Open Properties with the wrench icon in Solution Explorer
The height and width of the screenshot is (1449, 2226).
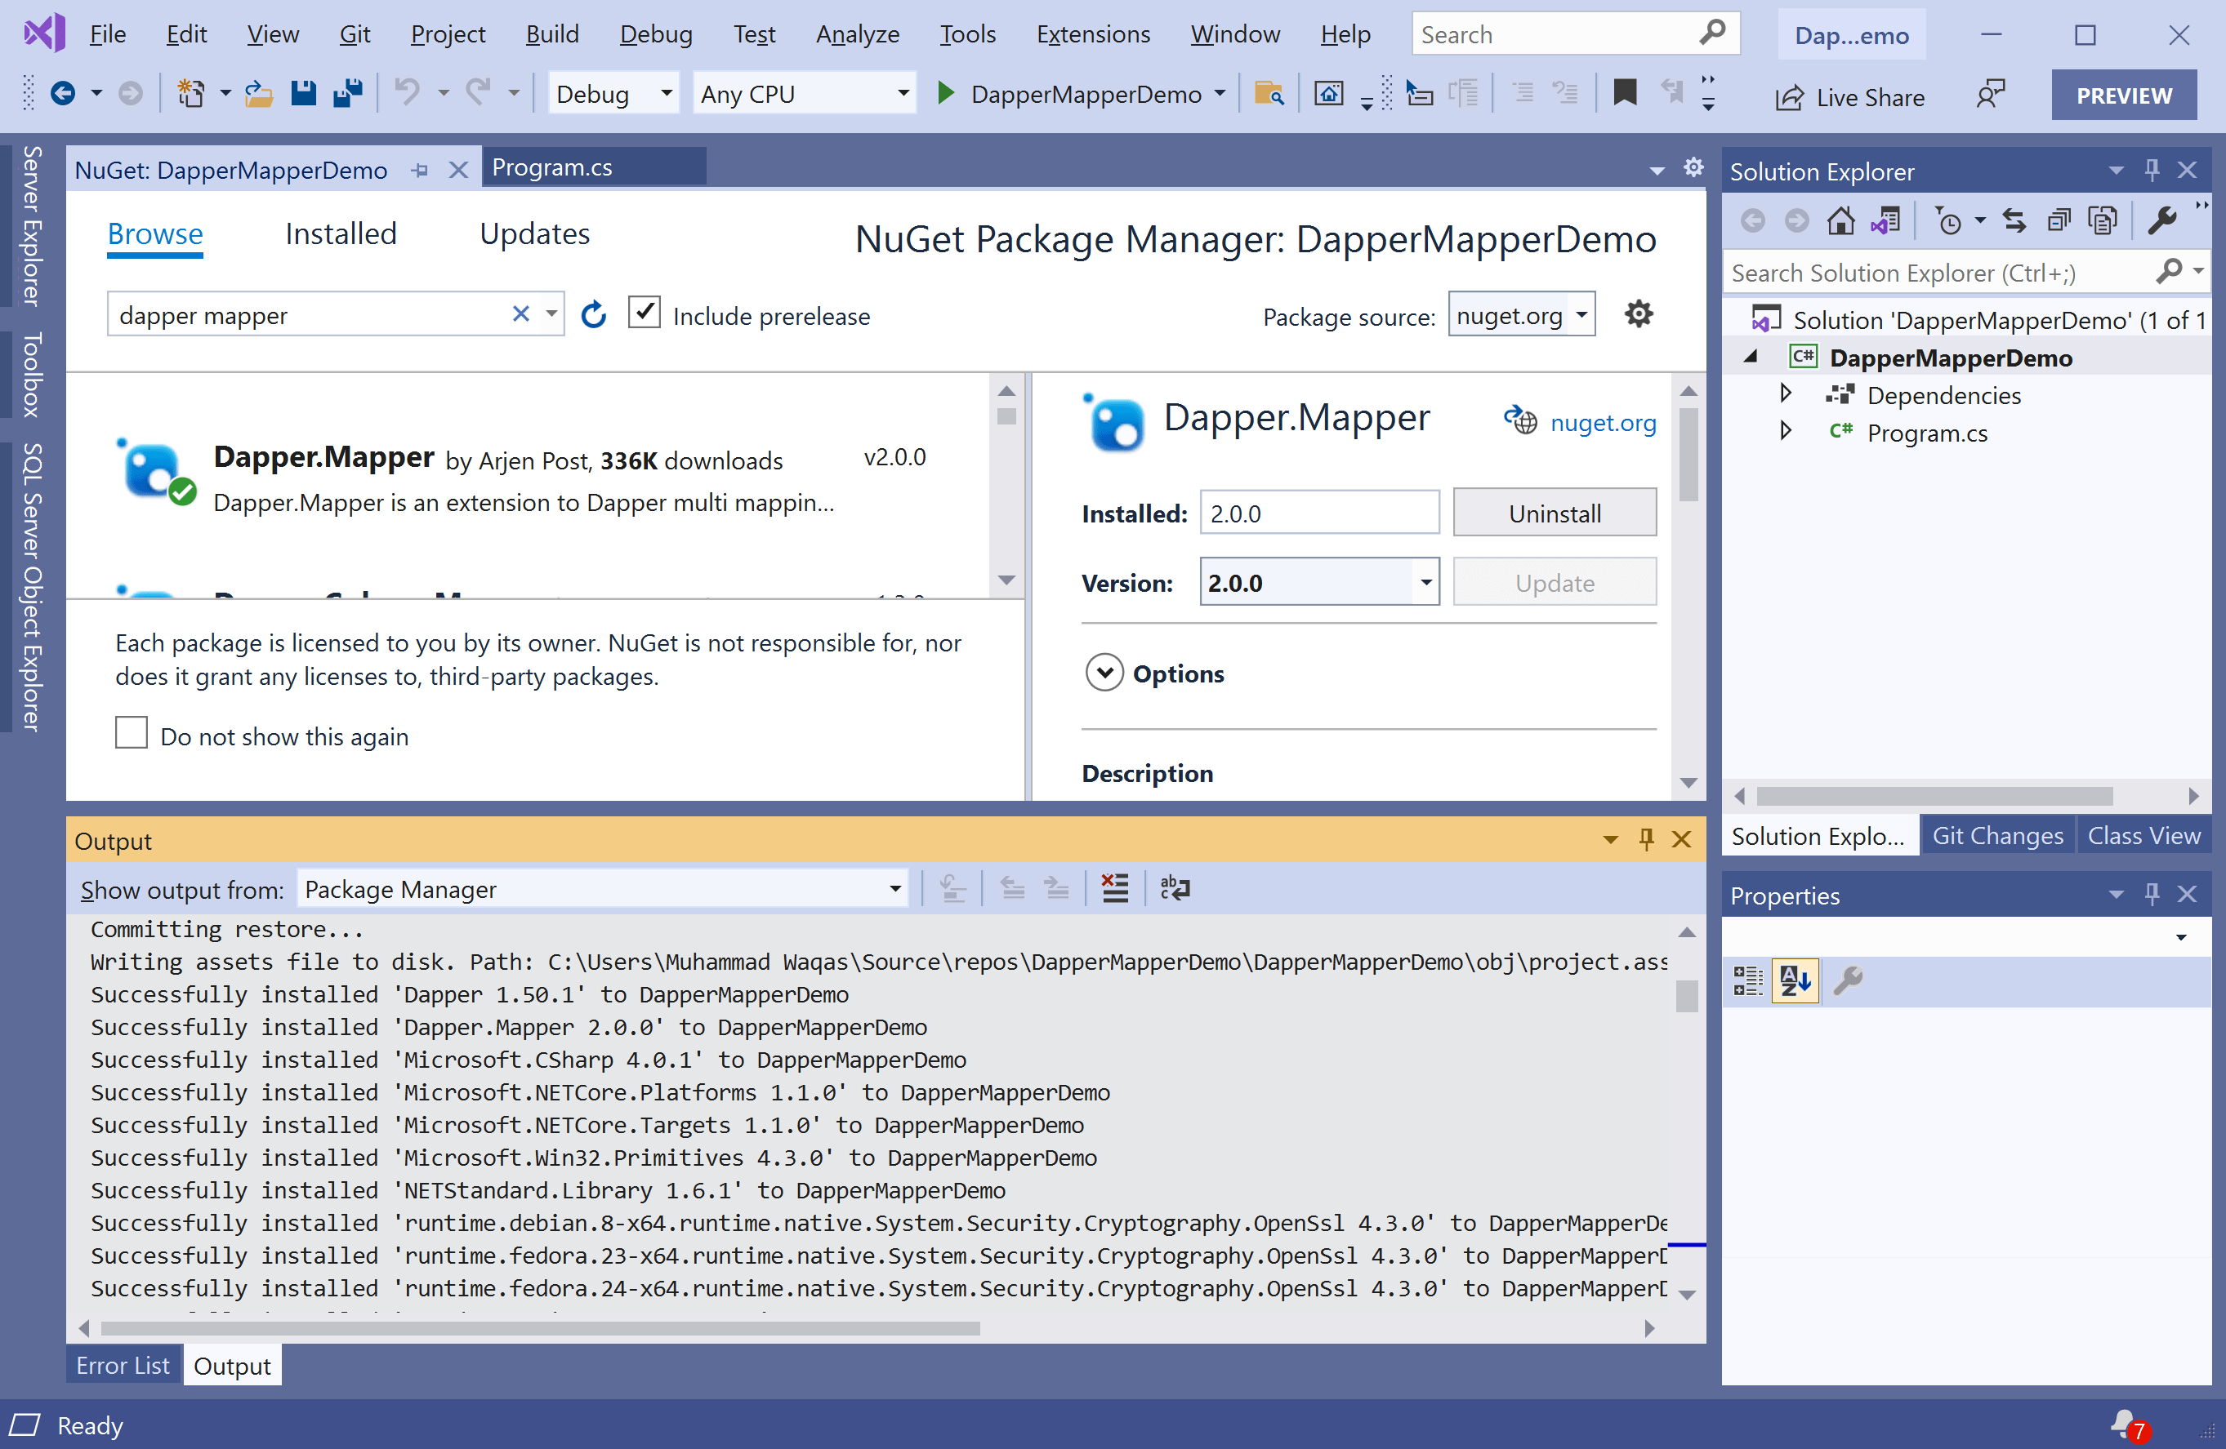click(x=2162, y=220)
